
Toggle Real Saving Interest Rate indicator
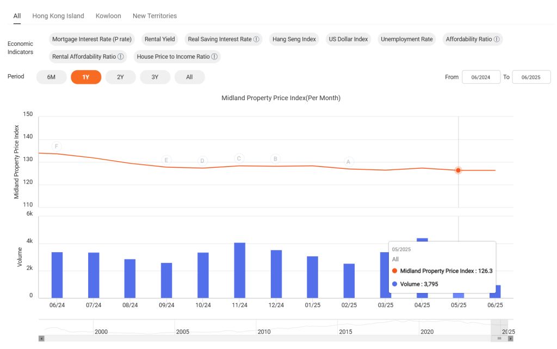coord(224,39)
